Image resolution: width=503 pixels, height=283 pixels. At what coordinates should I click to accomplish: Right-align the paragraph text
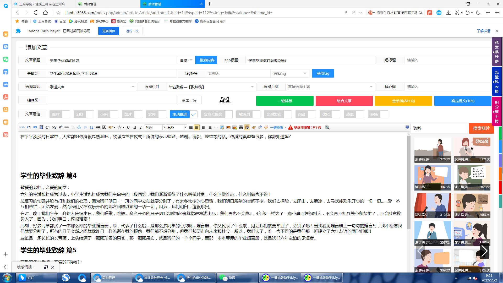(x=210, y=127)
